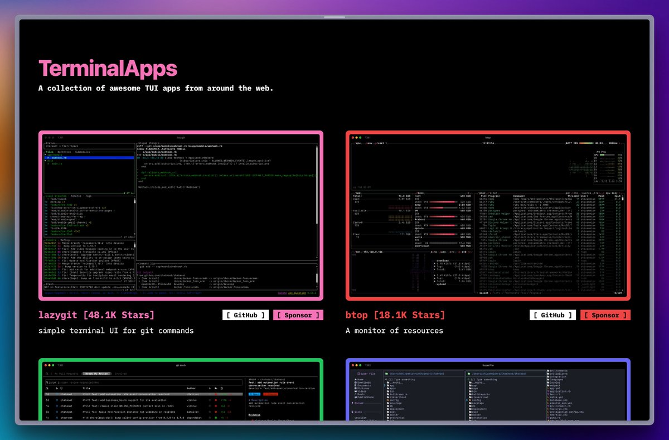Image resolution: width=669 pixels, height=440 pixels.
Task: Select 'simple terminal UI for git commands' text
Action: (x=116, y=331)
